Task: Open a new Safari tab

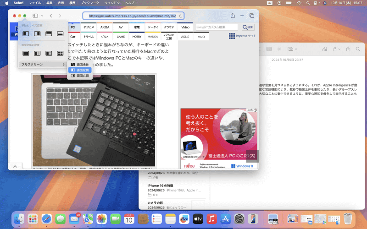Action: 242,16
